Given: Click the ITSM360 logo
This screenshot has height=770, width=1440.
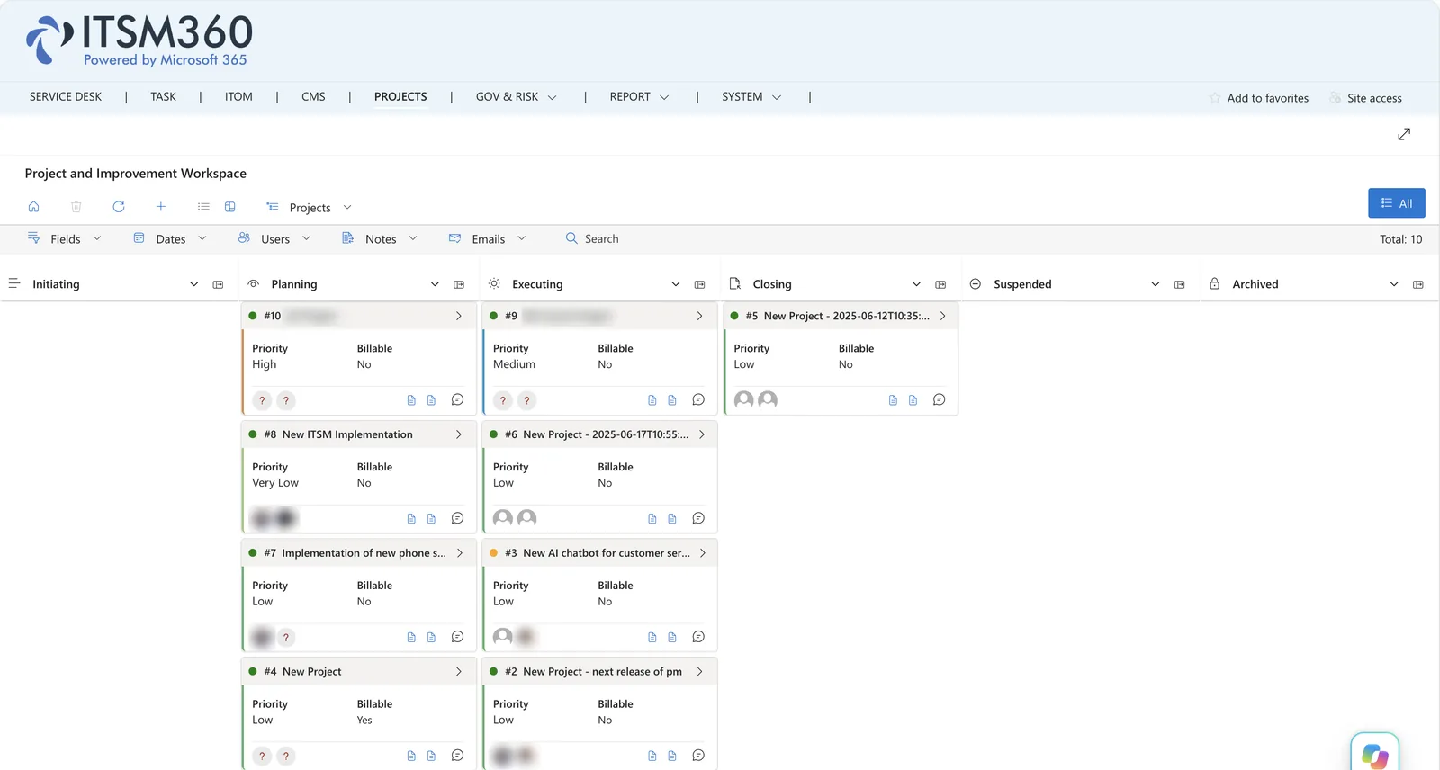Looking at the screenshot, I should 139,40.
